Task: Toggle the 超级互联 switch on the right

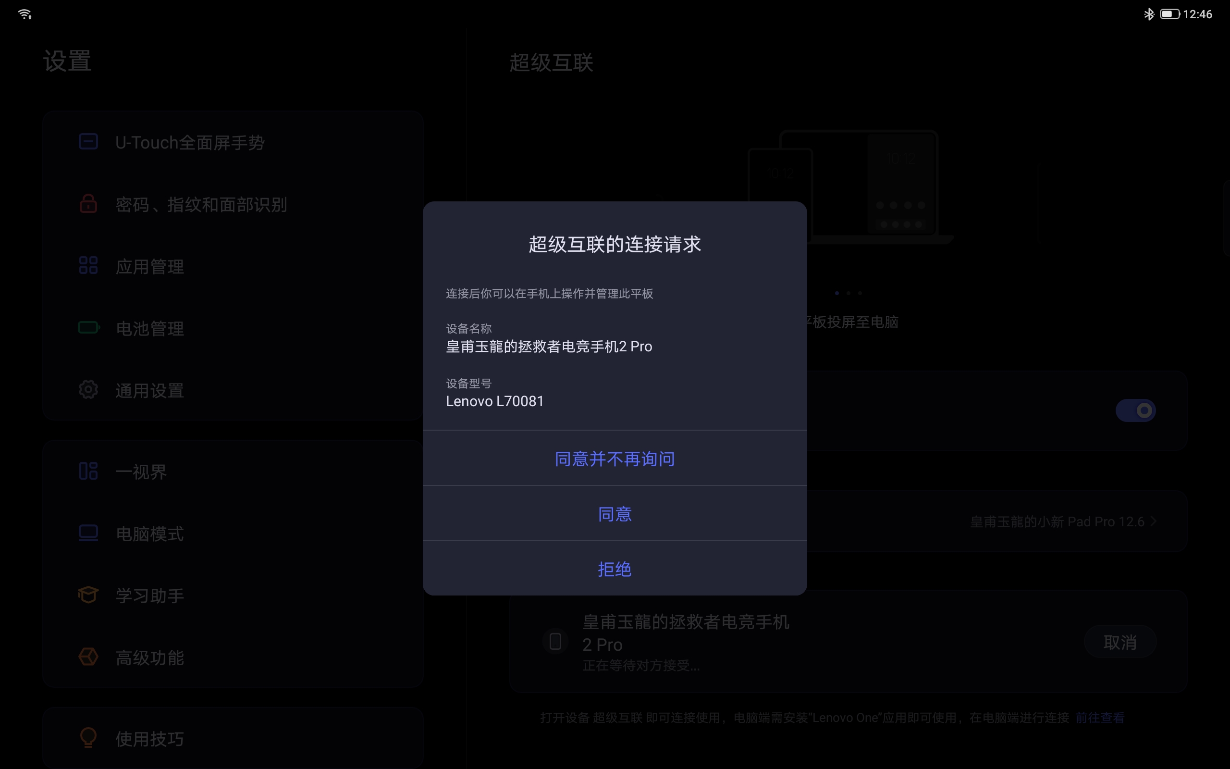Action: coord(1137,410)
